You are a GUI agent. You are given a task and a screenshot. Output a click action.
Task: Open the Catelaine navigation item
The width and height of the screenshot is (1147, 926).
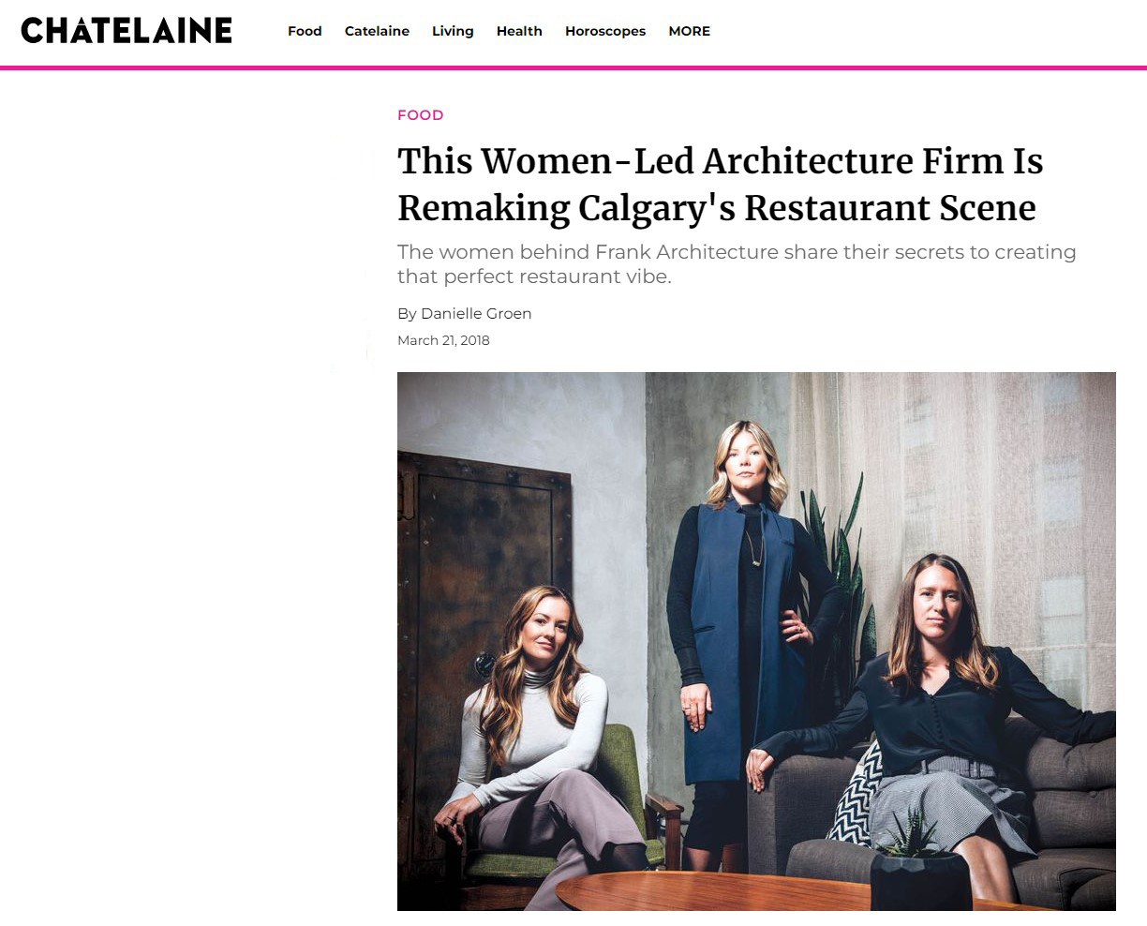[x=377, y=31]
